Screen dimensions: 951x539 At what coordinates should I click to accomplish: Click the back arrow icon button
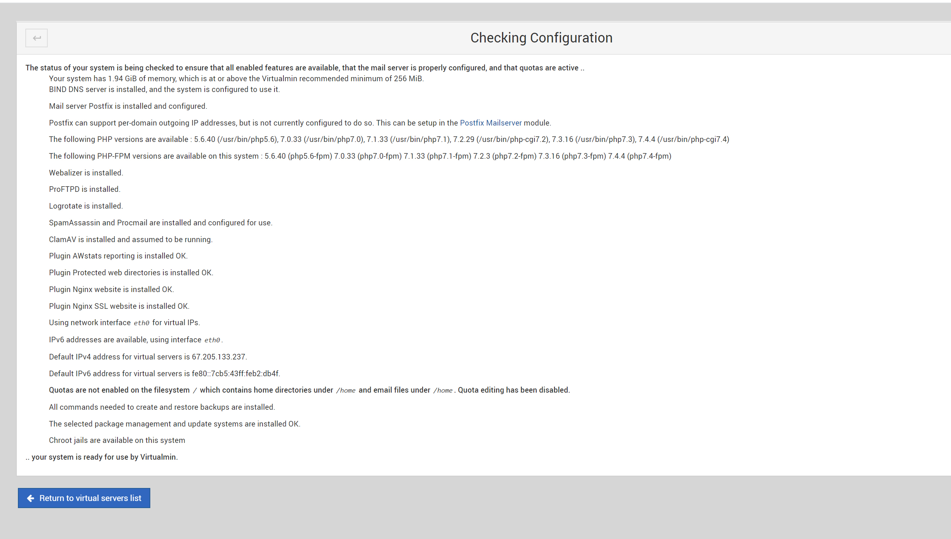(37, 38)
